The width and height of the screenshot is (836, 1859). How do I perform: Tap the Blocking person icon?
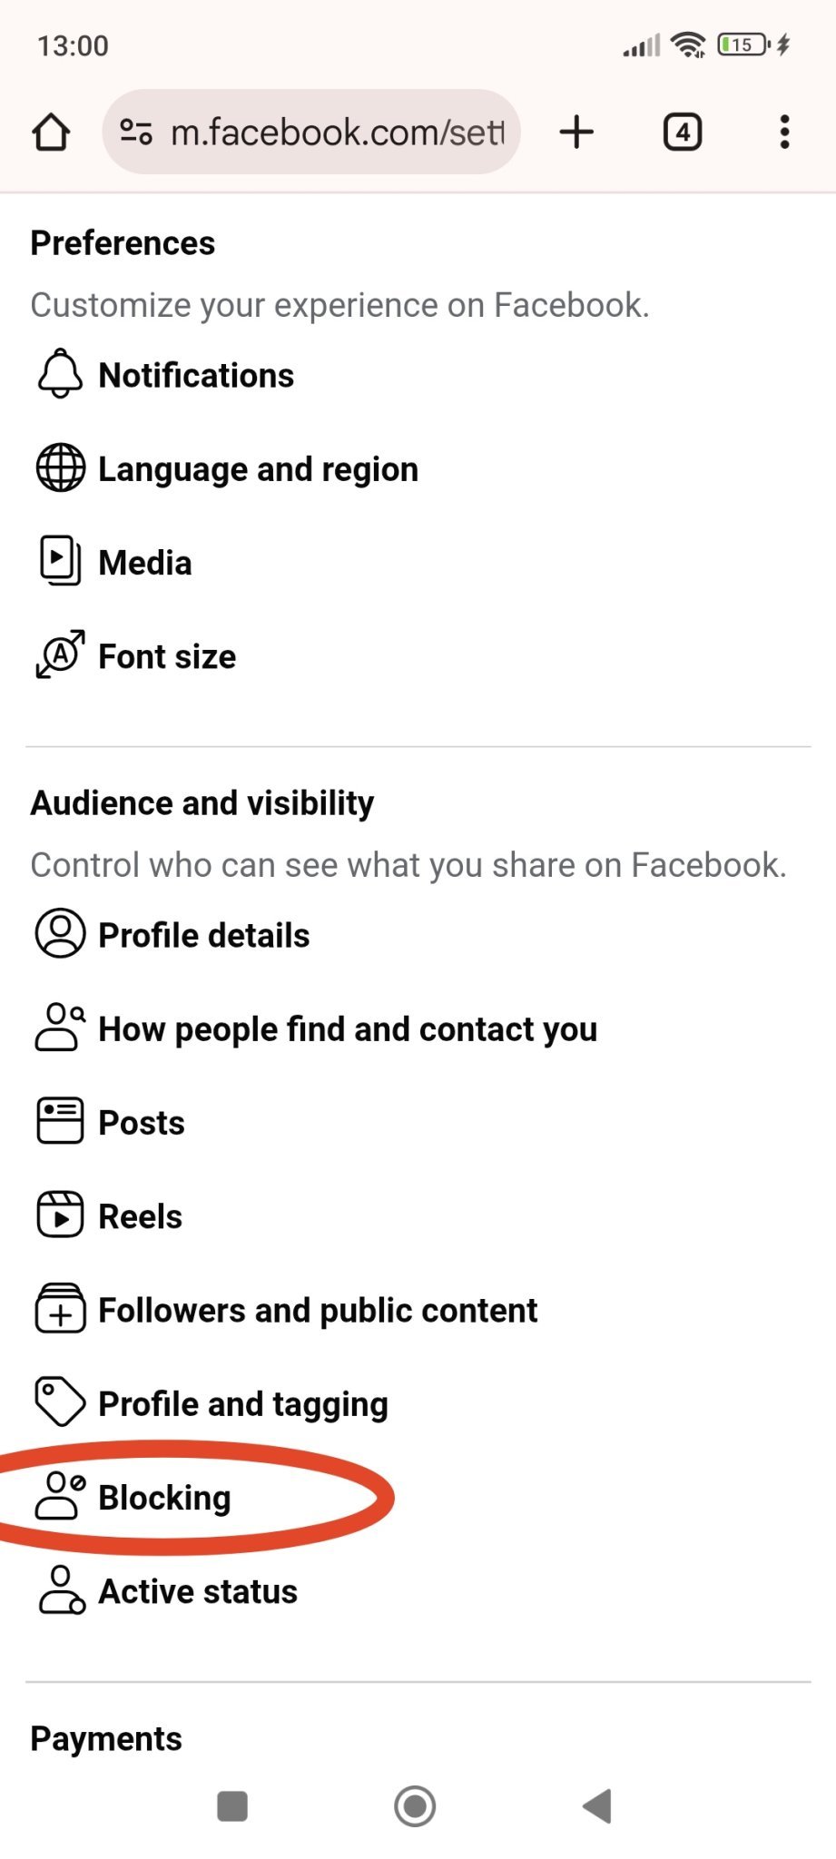60,1496
